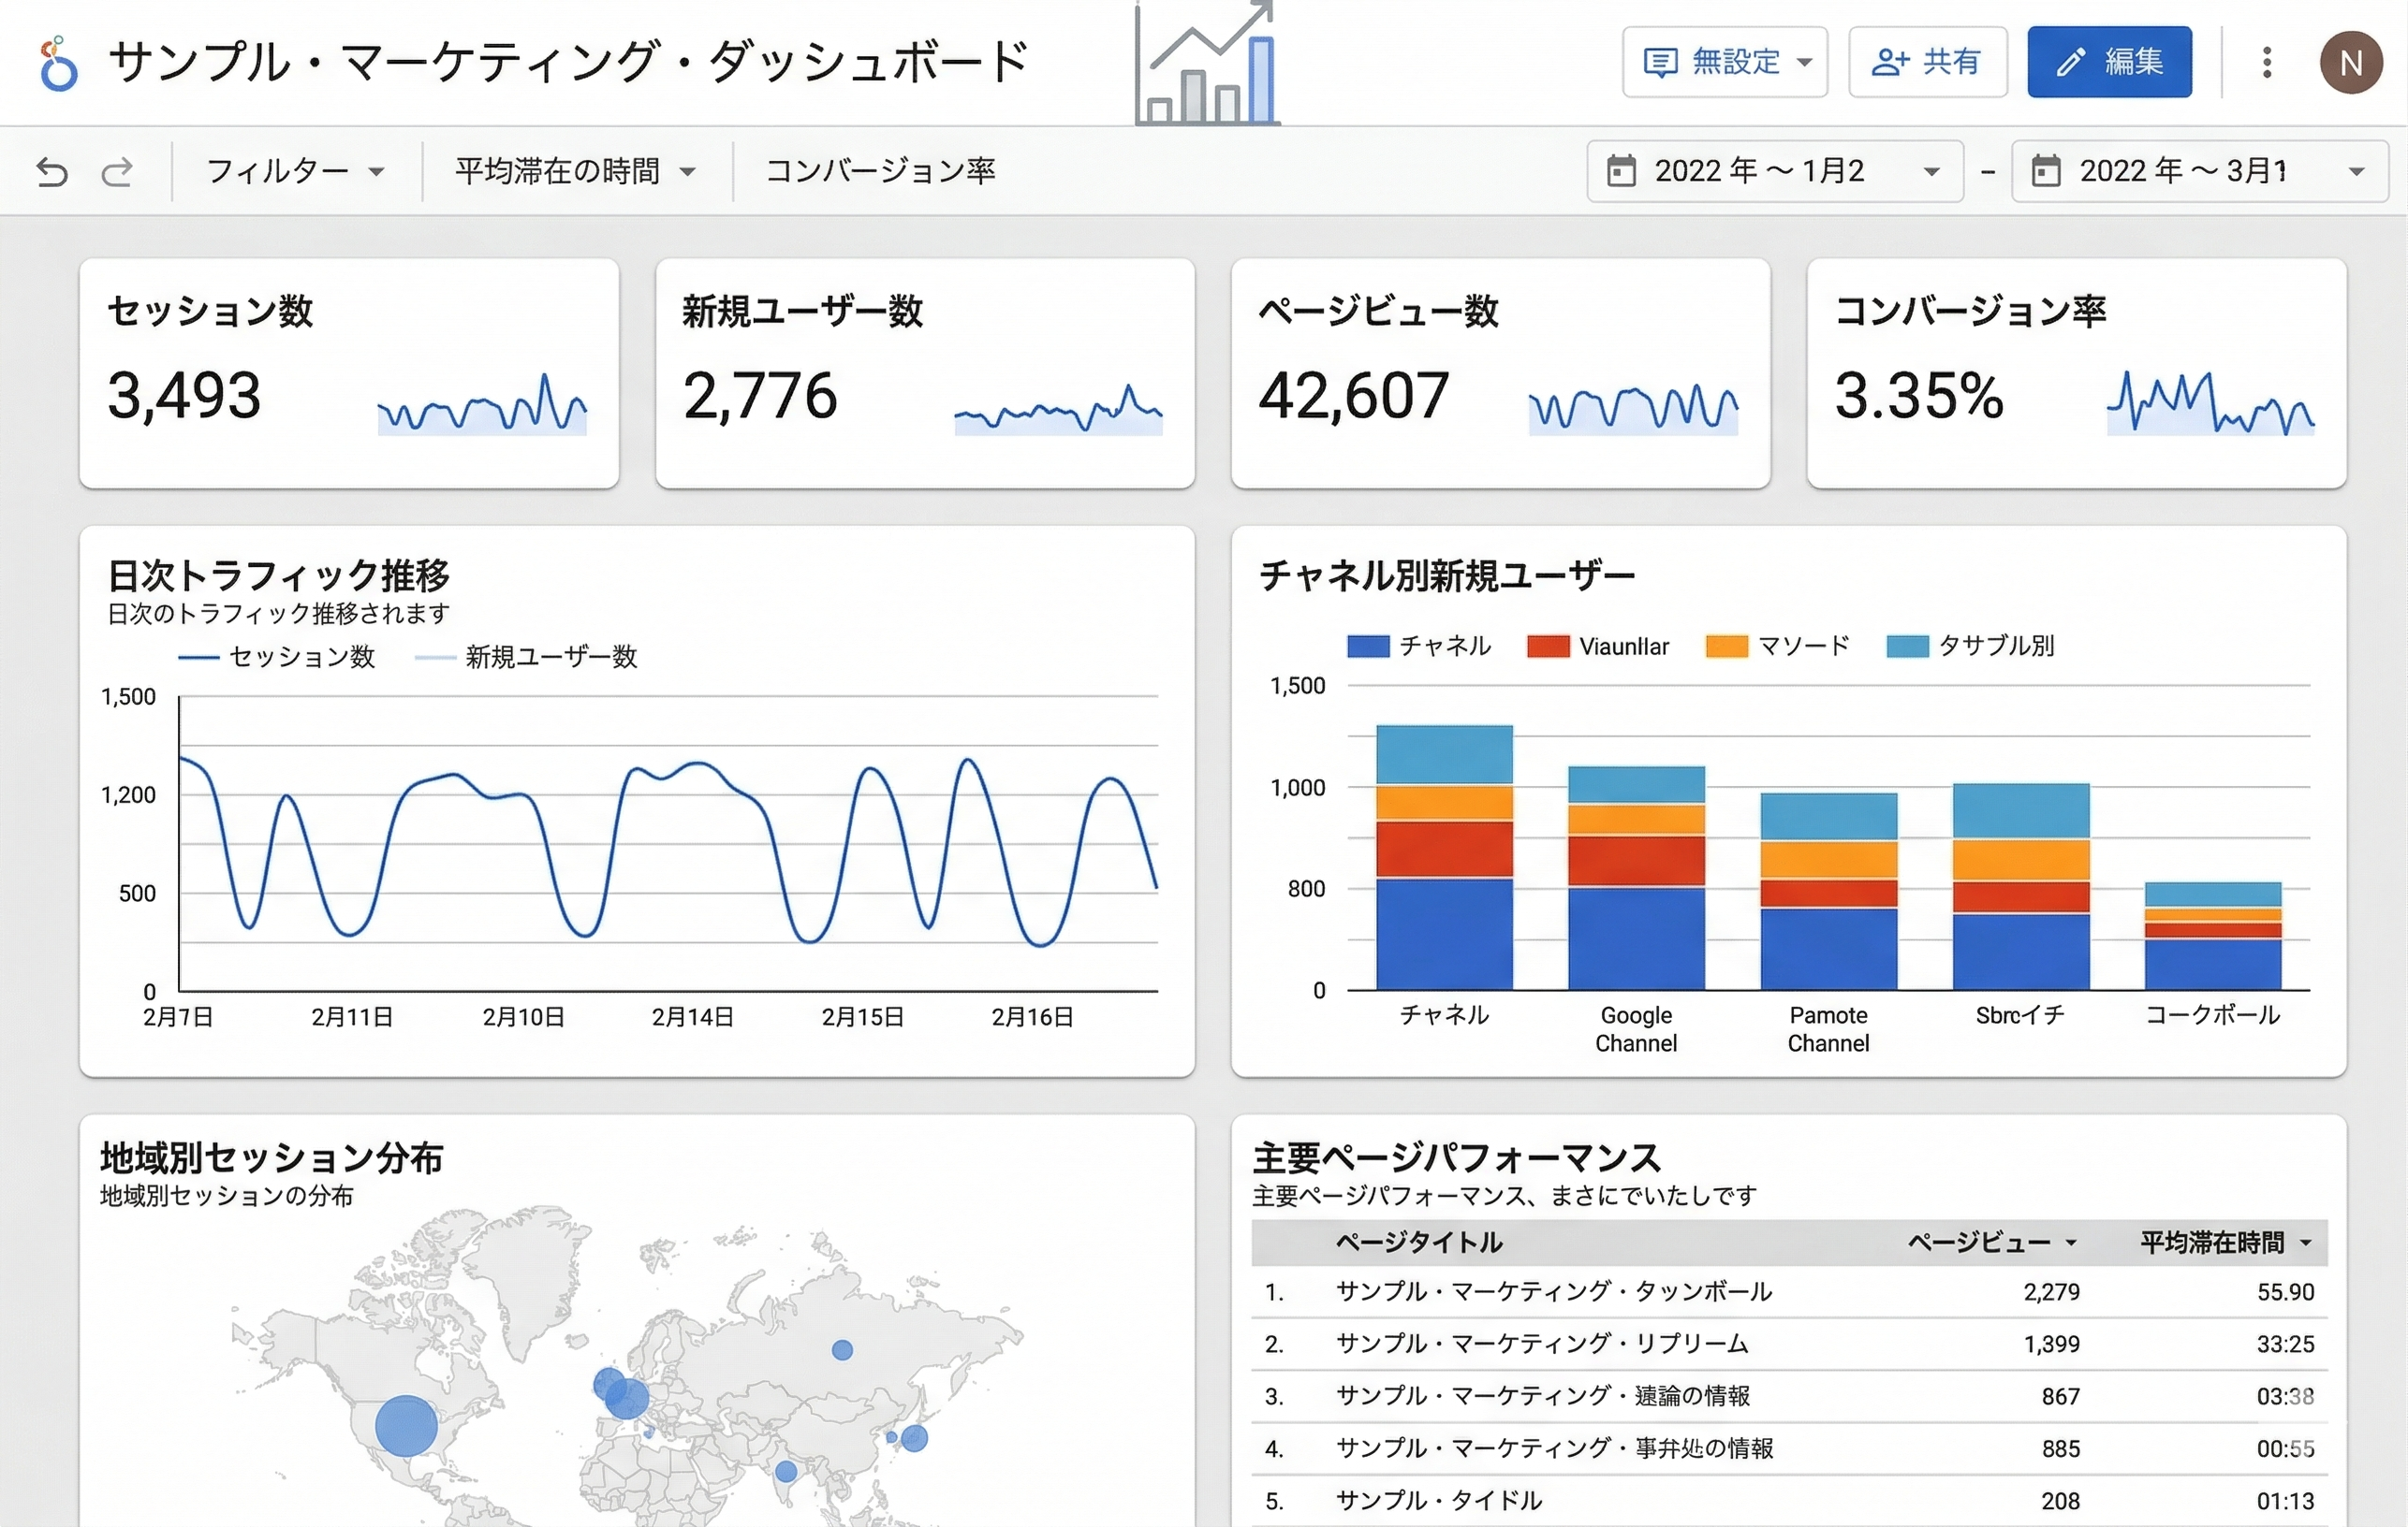Viewport: 2408px width, 1527px height.
Task: Open the ページビュー column sort dropdown
Action: coord(2072,1243)
